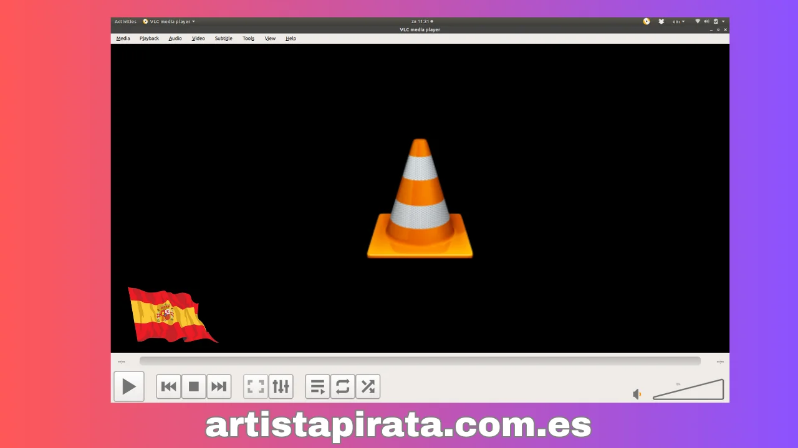Open the Video menu
798x448 pixels.
coord(198,39)
